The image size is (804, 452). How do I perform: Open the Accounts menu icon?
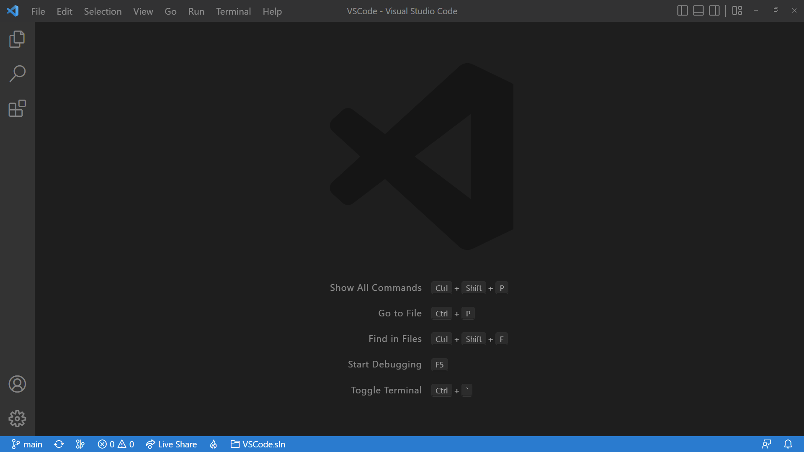(17, 384)
